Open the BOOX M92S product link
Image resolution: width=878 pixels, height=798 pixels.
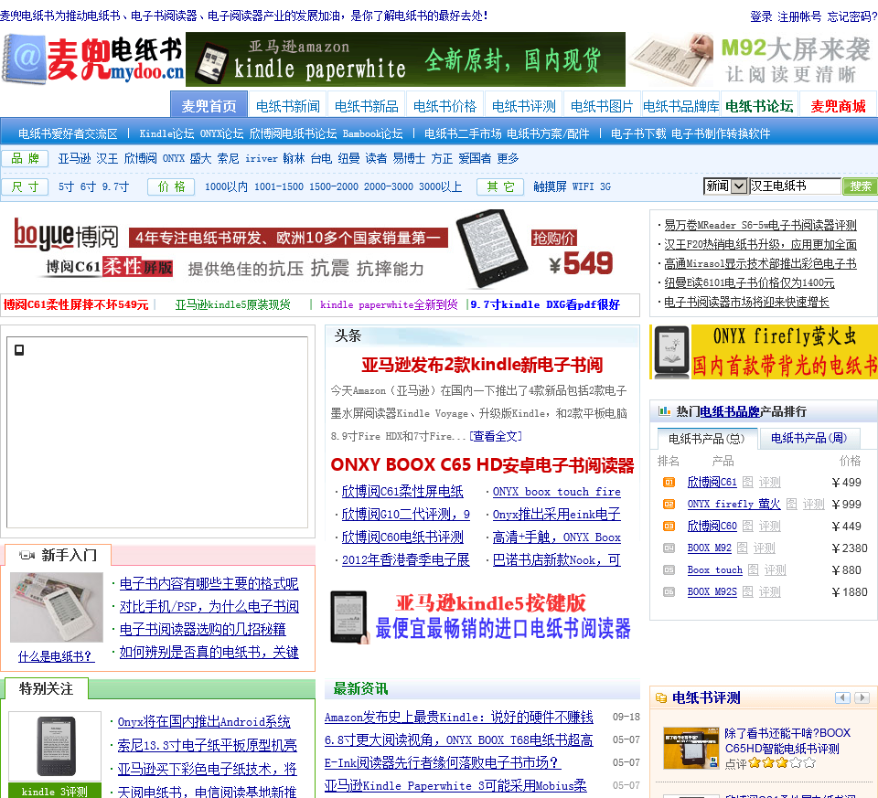tap(712, 591)
